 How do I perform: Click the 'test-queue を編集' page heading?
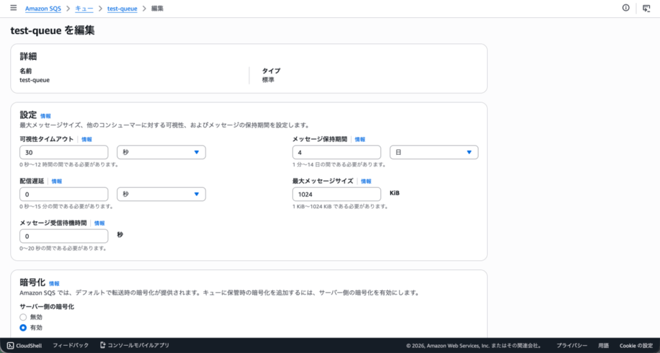click(53, 31)
